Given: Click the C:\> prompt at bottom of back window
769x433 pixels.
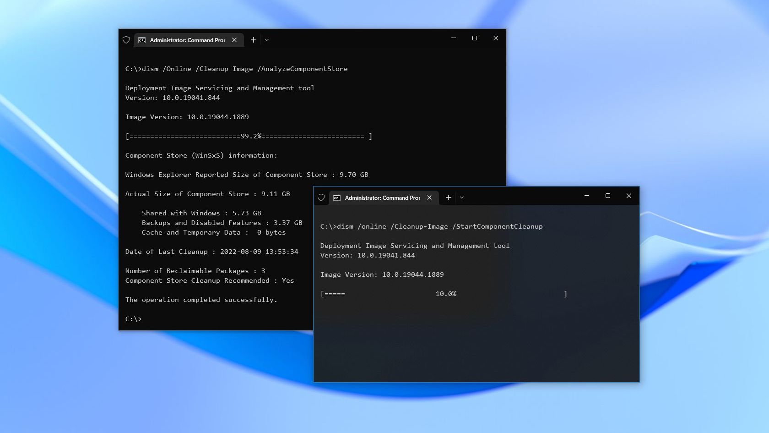Looking at the screenshot, I should [x=134, y=319].
